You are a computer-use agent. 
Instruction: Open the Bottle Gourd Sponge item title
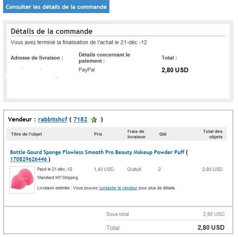(97, 152)
